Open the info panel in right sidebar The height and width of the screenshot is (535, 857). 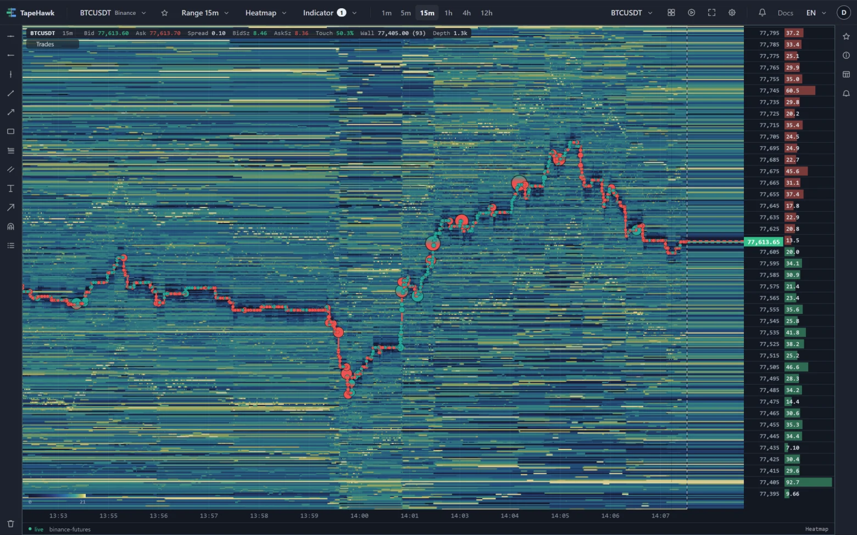click(x=846, y=55)
